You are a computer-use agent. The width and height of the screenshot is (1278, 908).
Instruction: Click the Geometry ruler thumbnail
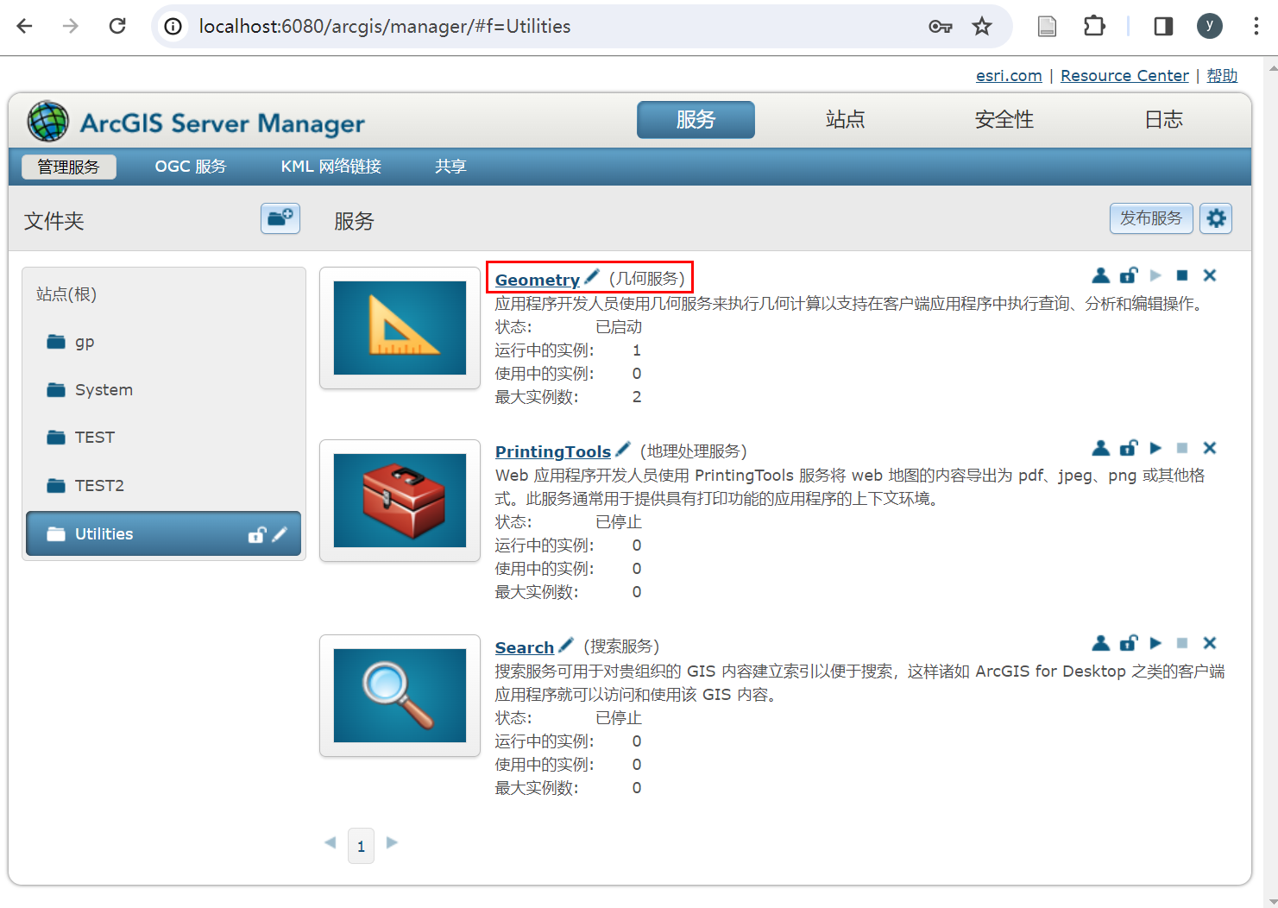pyautogui.click(x=400, y=328)
